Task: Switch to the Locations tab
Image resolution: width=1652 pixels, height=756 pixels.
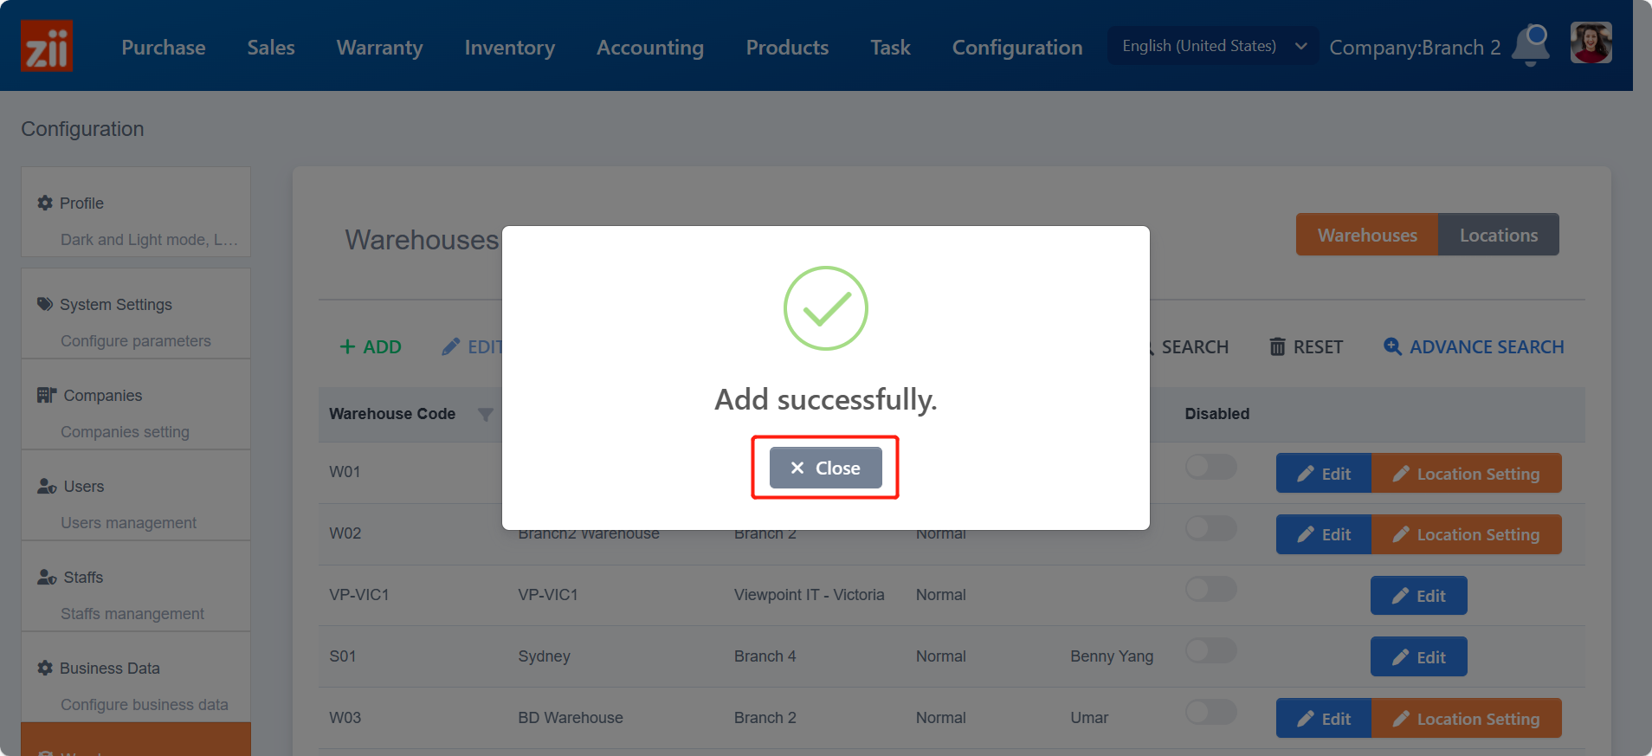Action: click(x=1499, y=235)
